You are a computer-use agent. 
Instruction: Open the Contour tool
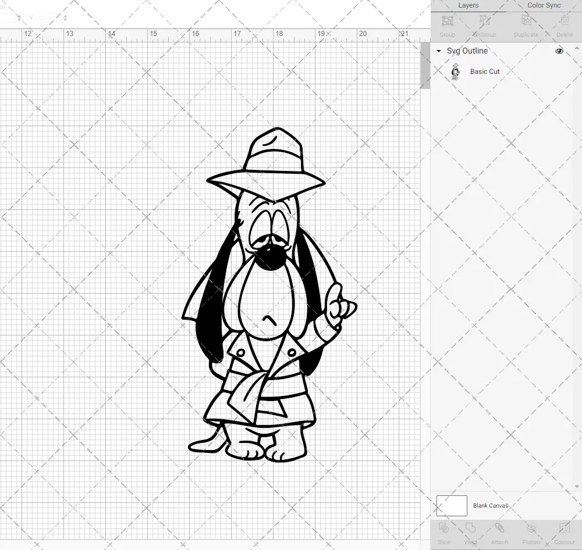pyautogui.click(x=564, y=533)
